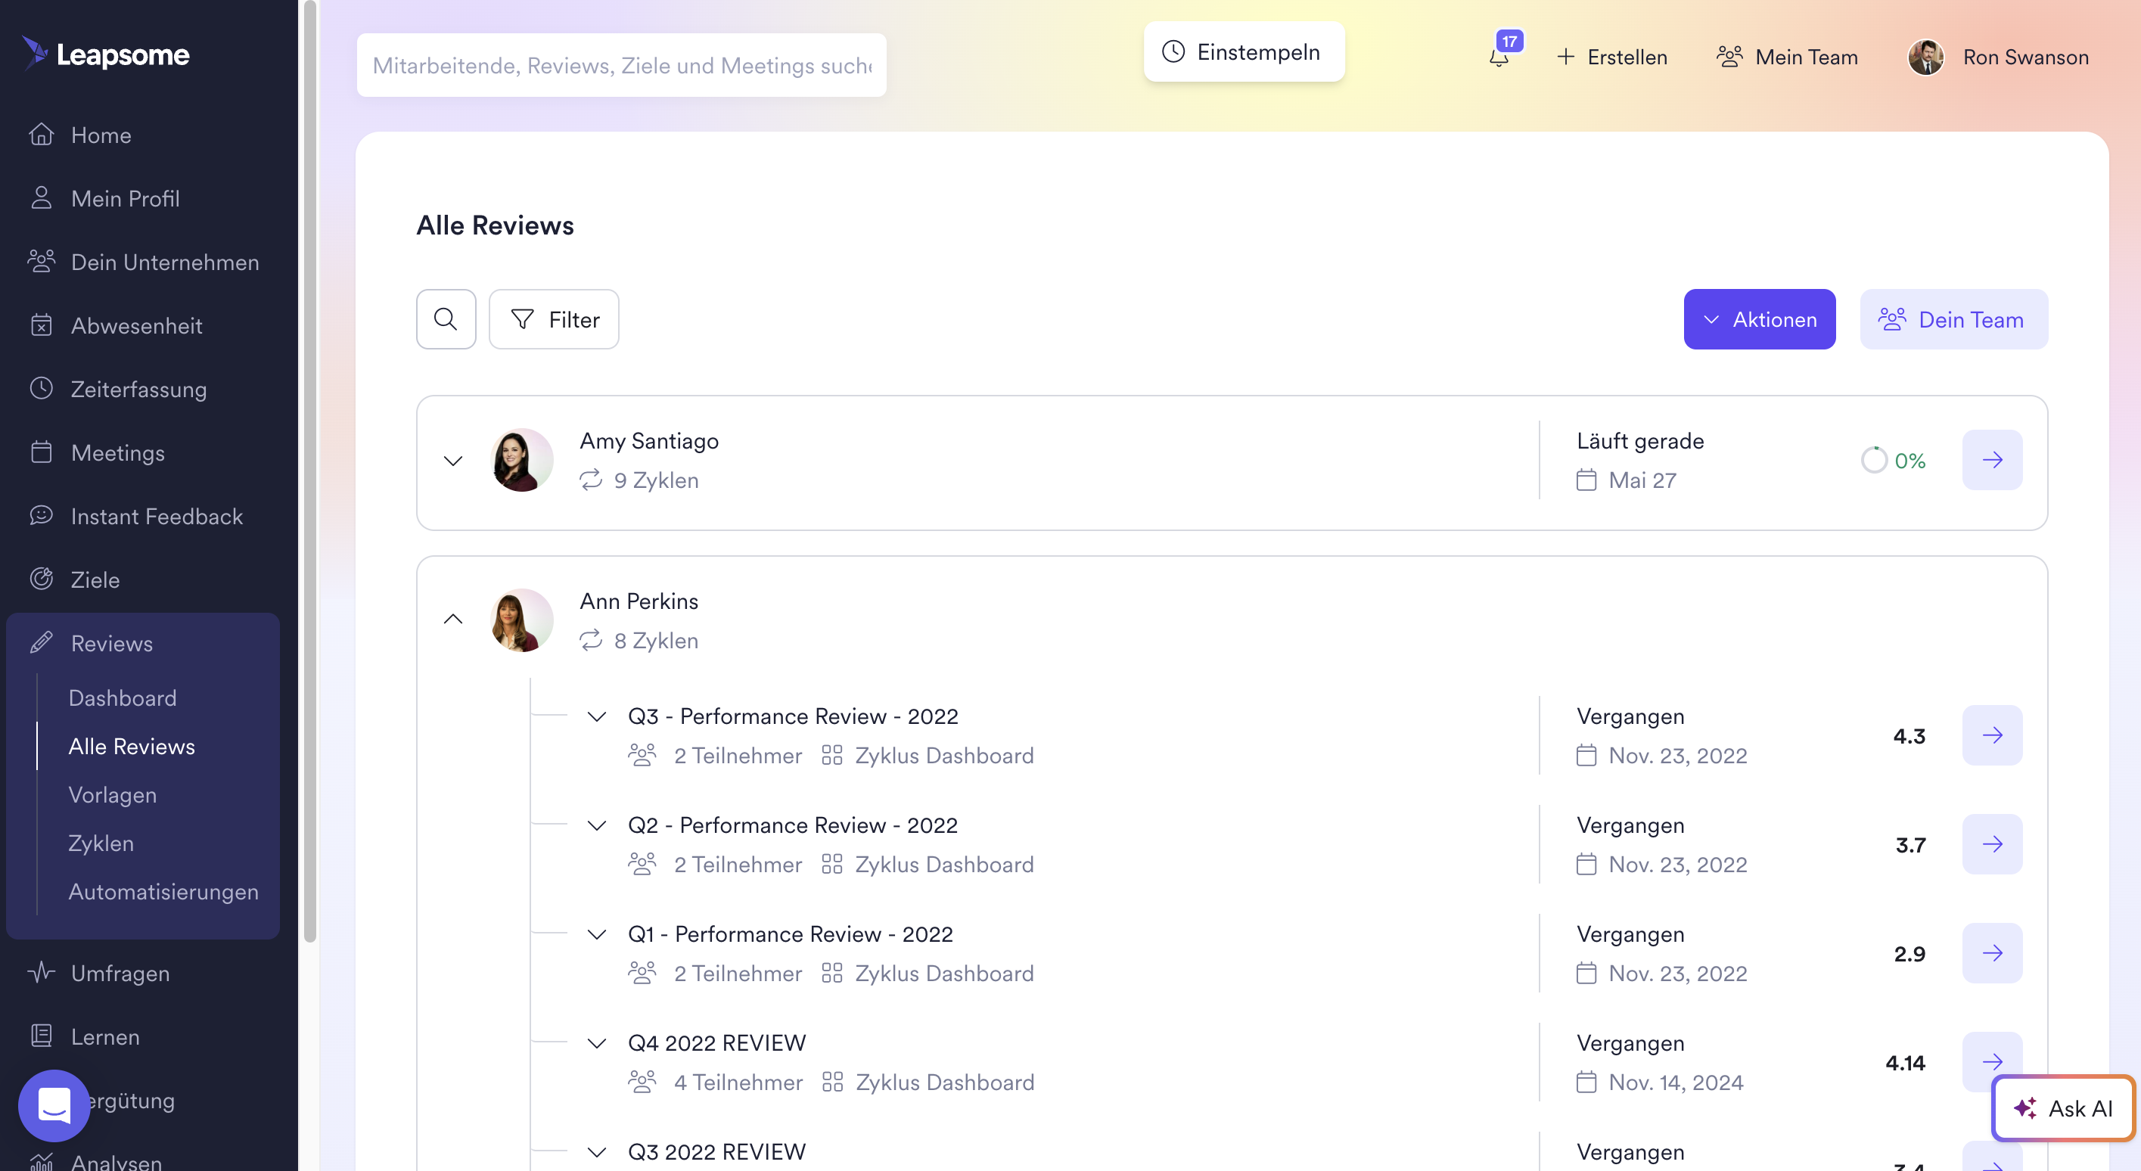
Task: Click the Zeiterfassung clock icon
Action: 42,389
